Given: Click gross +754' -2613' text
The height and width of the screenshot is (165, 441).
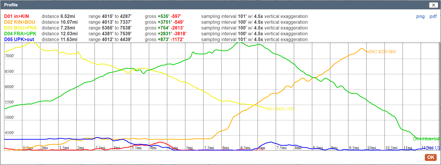Looking at the screenshot, I should (164, 28).
